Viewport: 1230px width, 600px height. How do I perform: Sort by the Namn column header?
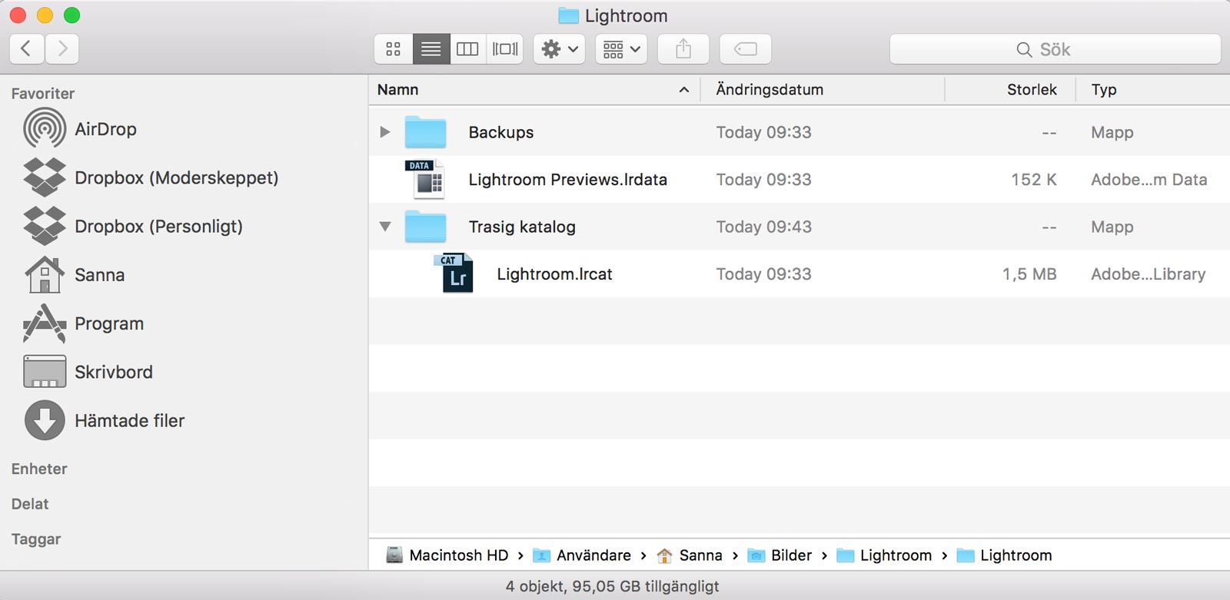click(x=534, y=90)
